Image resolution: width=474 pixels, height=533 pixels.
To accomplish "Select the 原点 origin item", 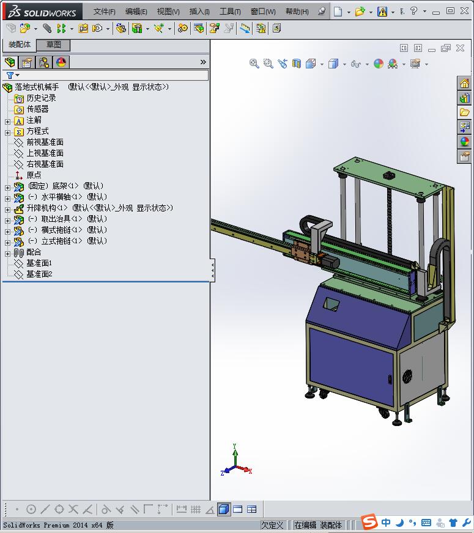I will pyautogui.click(x=34, y=175).
